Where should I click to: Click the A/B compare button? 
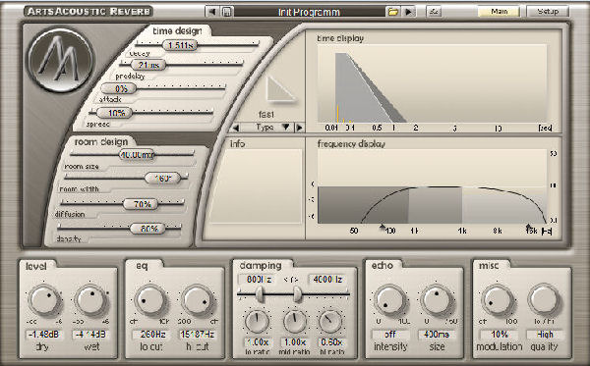pos(434,12)
